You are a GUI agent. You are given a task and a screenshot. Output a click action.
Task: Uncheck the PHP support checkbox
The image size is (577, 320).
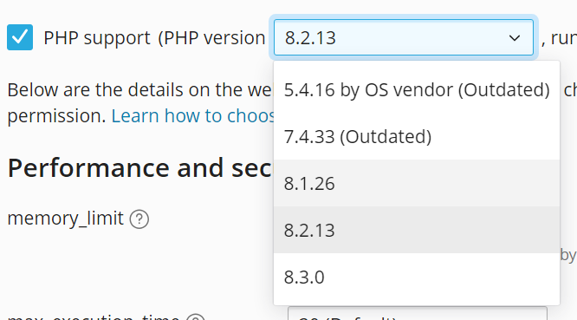pyautogui.click(x=20, y=37)
